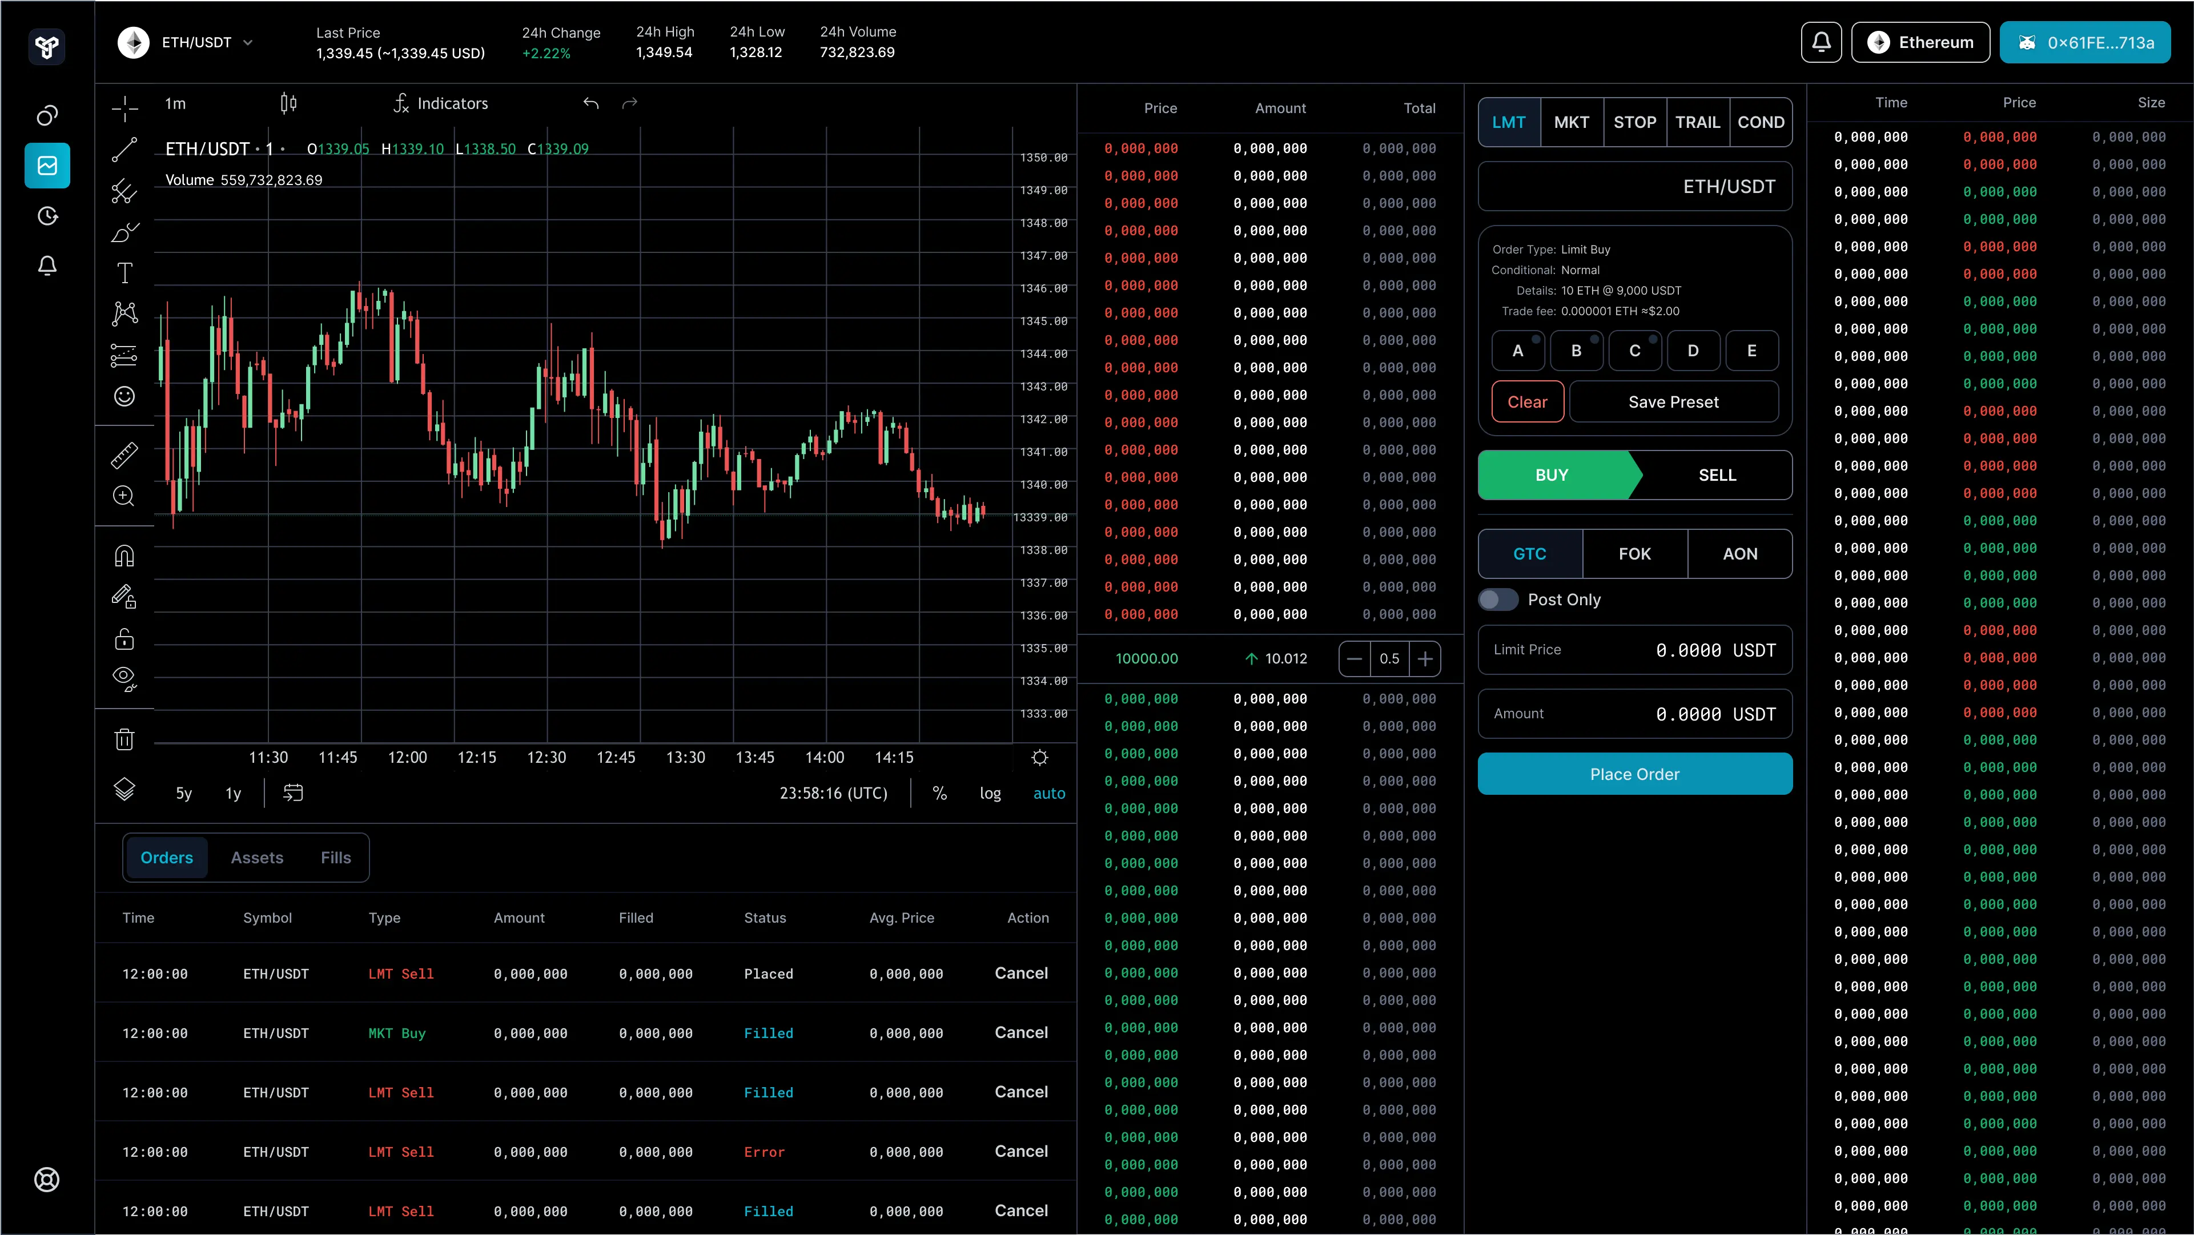
Task: Select the trend line drawing tool
Action: [x=124, y=150]
